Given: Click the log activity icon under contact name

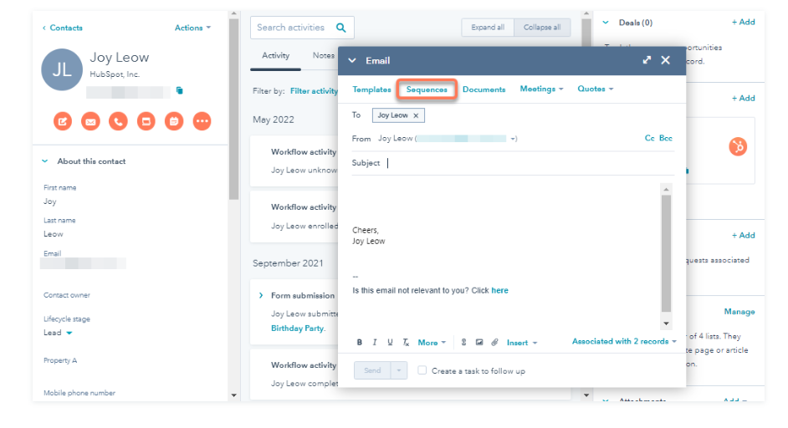Looking at the screenshot, I should tap(146, 121).
